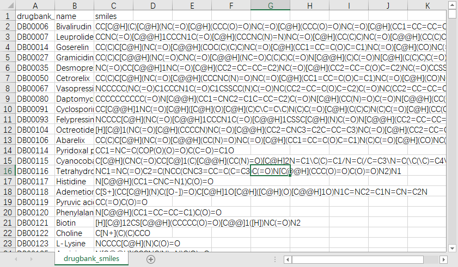Click Histidine SMILES cell
The height and width of the screenshot is (267, 458).
pos(114,182)
